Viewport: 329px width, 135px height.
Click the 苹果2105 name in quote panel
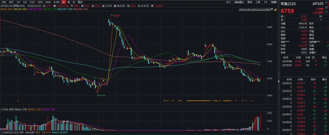288,4
